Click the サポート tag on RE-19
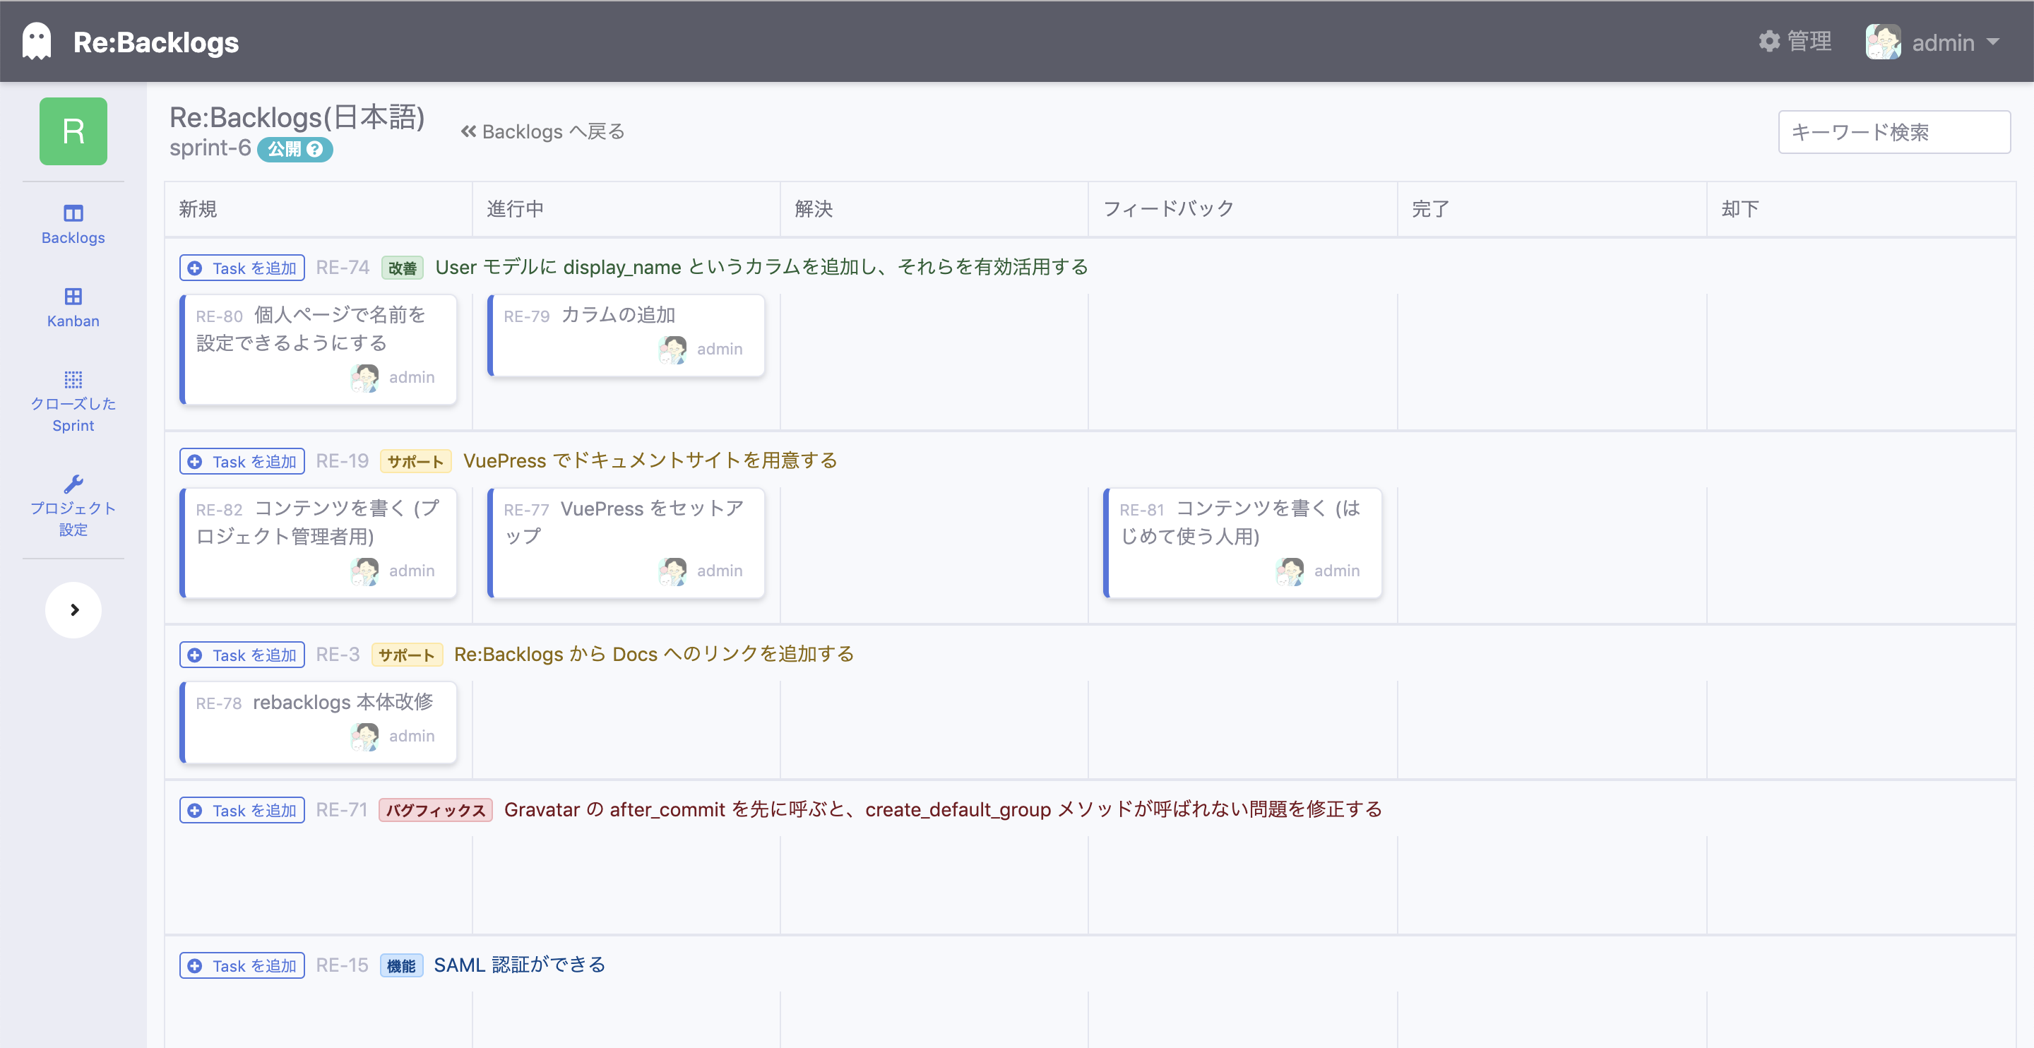 [x=415, y=462]
